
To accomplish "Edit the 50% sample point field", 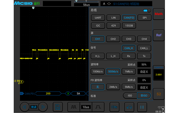I will [144, 65].
